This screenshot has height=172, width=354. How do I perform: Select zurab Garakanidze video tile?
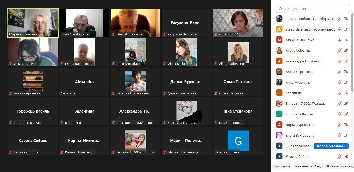(x=84, y=23)
